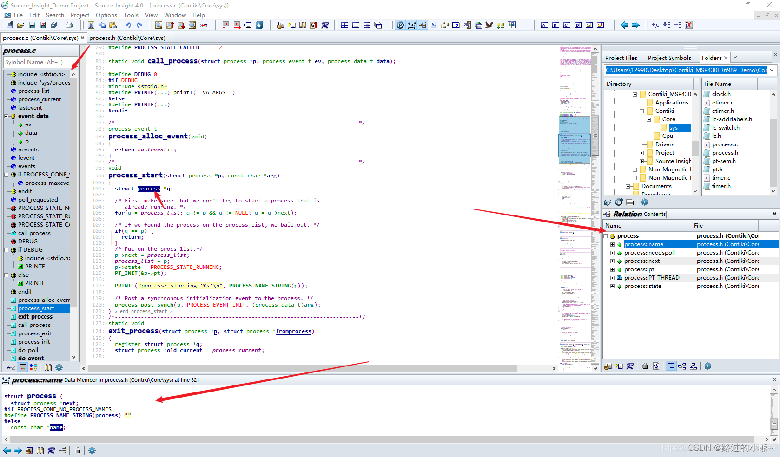This screenshot has height=457, width=780.
Task: Click the Context window back arrow
Action: [x=7, y=450]
